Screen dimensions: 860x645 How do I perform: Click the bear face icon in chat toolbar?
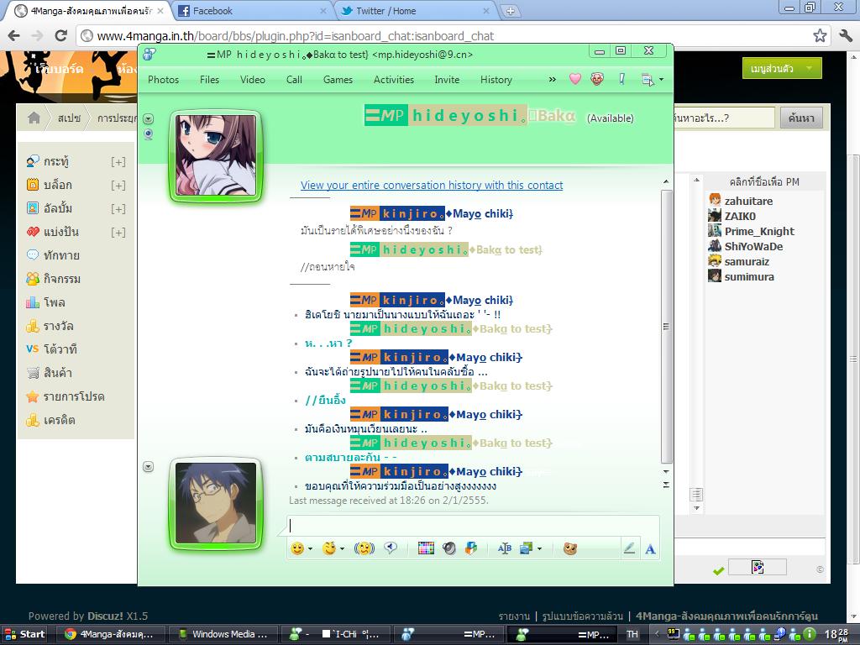point(570,548)
